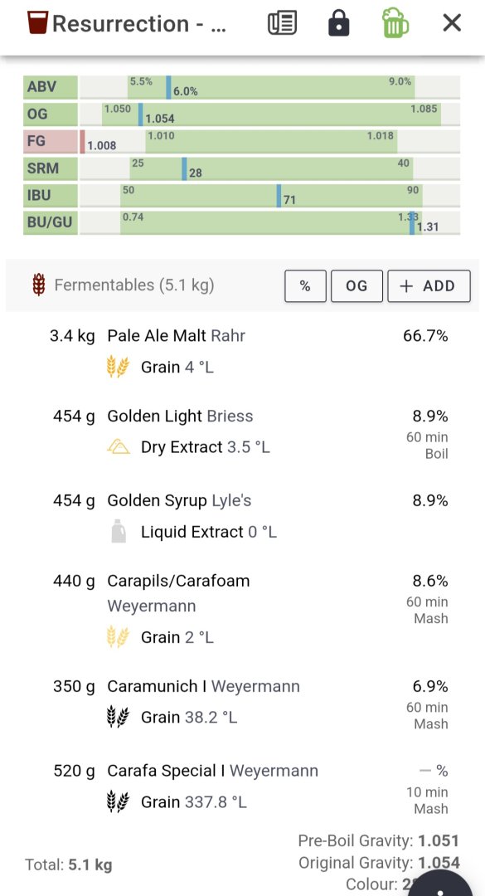Add a new fermentable with ADD button
The width and height of the screenshot is (485, 896).
coord(429,285)
